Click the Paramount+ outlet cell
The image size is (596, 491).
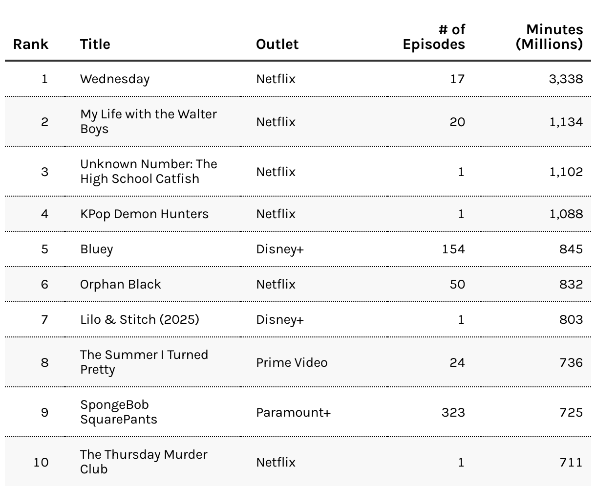click(293, 412)
